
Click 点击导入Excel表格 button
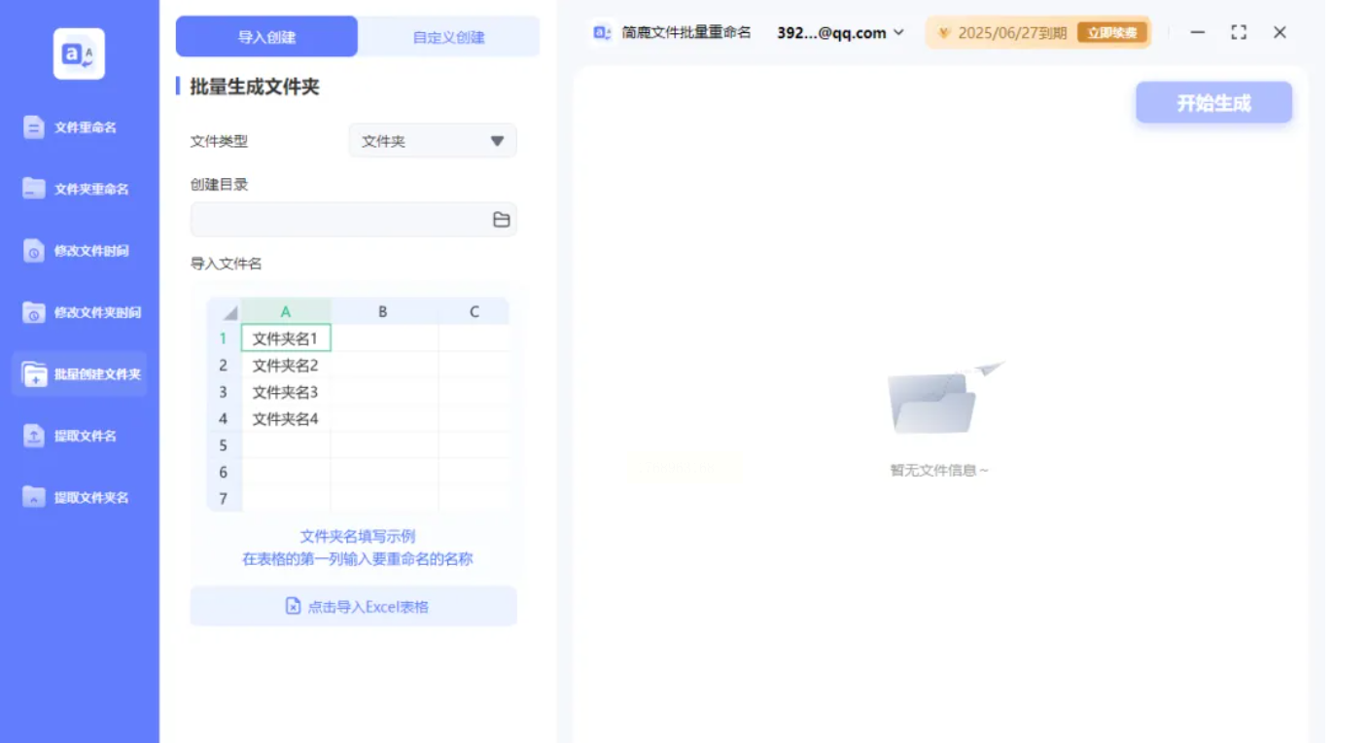(354, 607)
